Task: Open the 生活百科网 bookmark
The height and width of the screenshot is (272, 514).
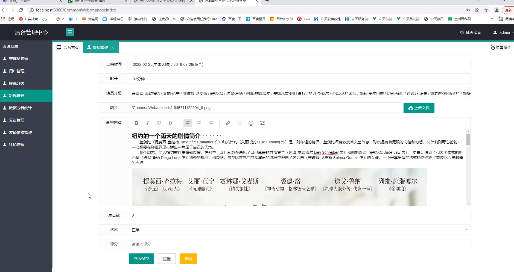Action: [459, 19]
